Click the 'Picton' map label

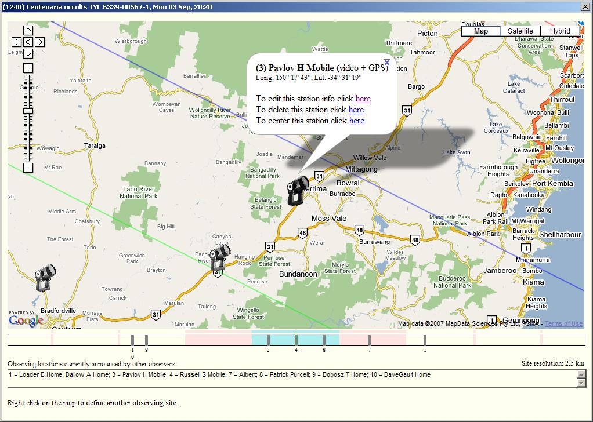428,33
